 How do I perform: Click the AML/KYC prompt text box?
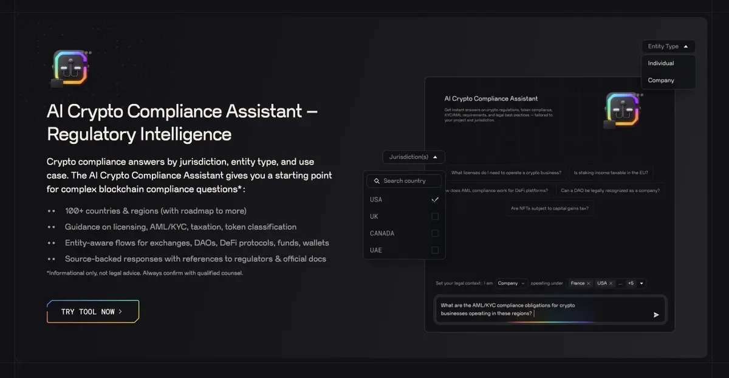(x=550, y=309)
